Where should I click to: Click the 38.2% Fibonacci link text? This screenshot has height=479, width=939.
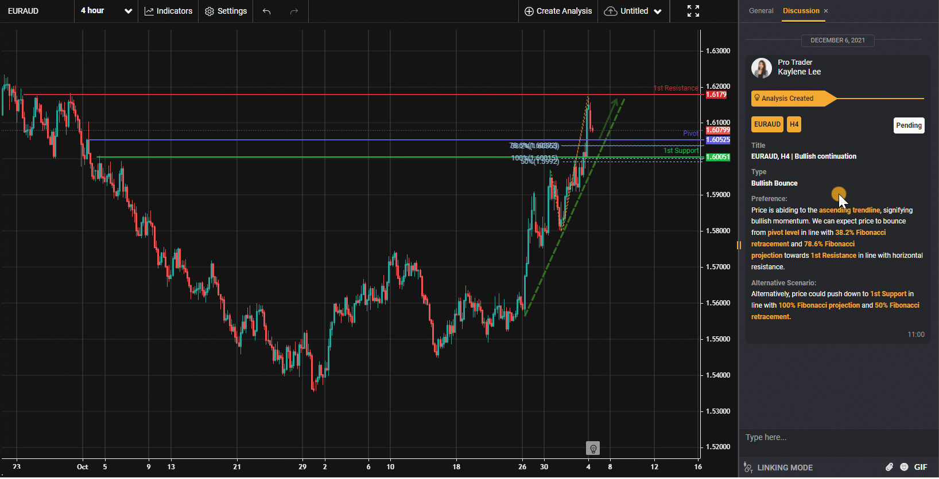(x=860, y=233)
